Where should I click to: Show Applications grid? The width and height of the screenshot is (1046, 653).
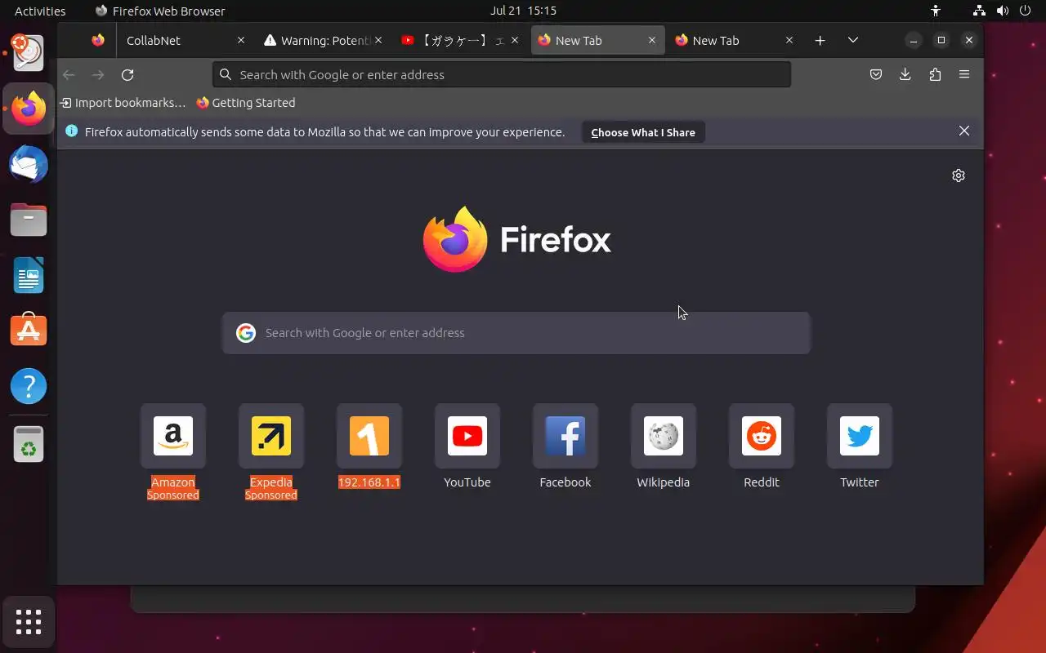pos(29,622)
